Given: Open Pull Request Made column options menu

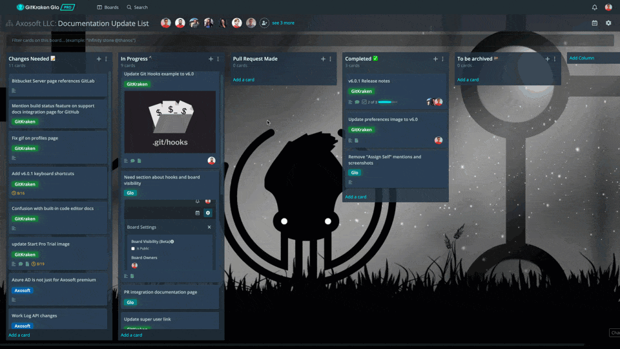Looking at the screenshot, I should pyautogui.click(x=330, y=59).
